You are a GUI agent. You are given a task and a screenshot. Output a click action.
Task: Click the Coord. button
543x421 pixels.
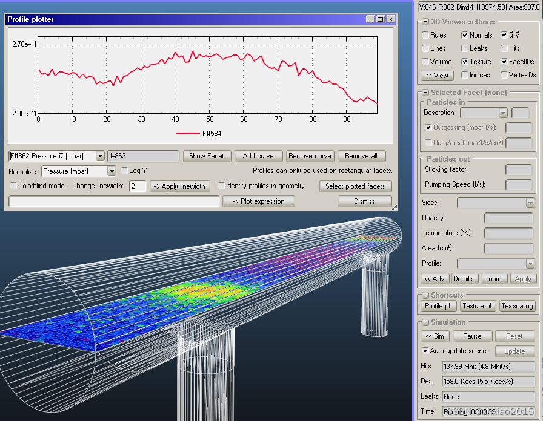(494, 279)
